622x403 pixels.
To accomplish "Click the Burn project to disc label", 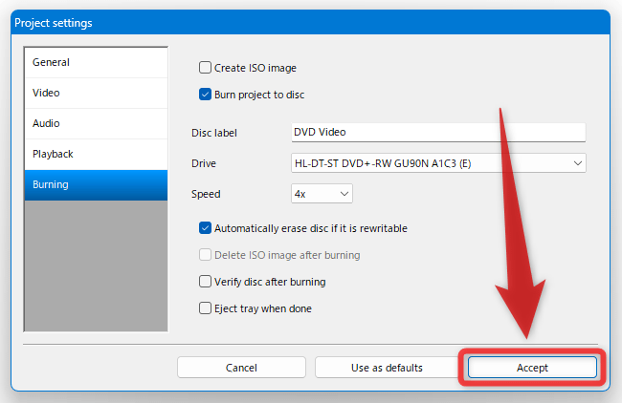I will click(x=259, y=95).
